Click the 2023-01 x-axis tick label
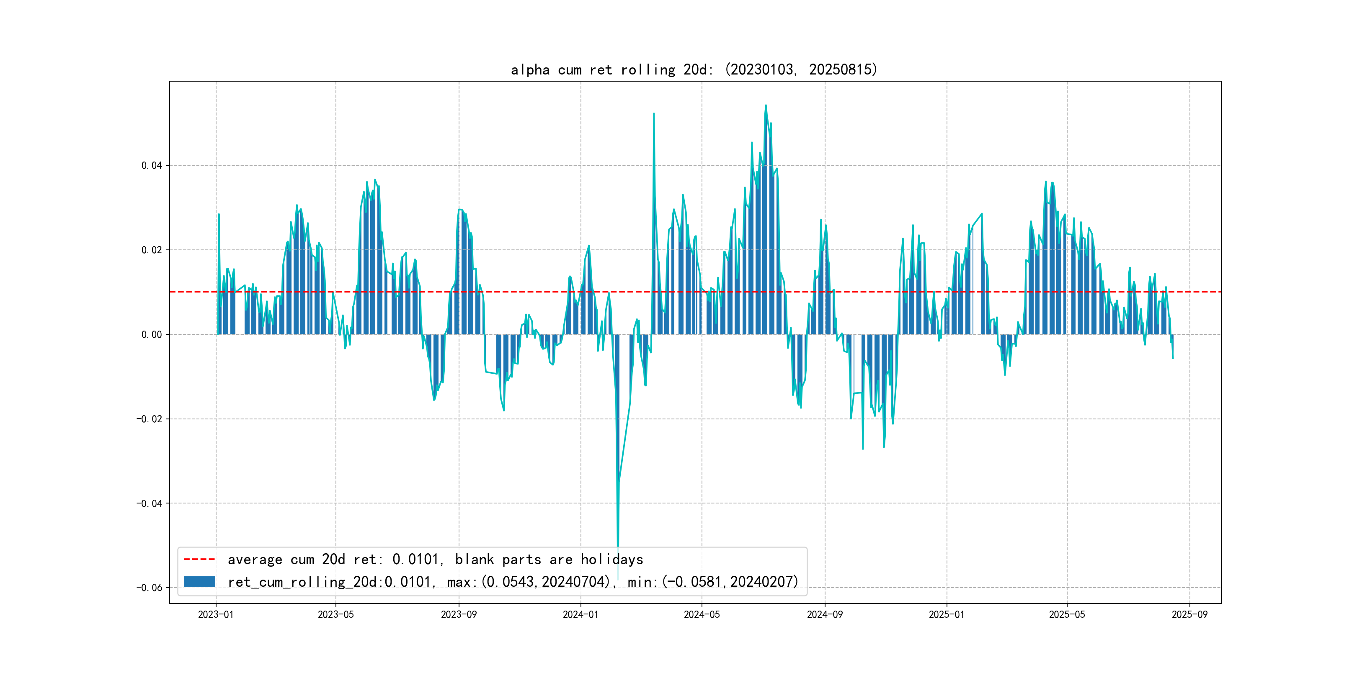The width and height of the screenshot is (1357, 678). [215, 615]
